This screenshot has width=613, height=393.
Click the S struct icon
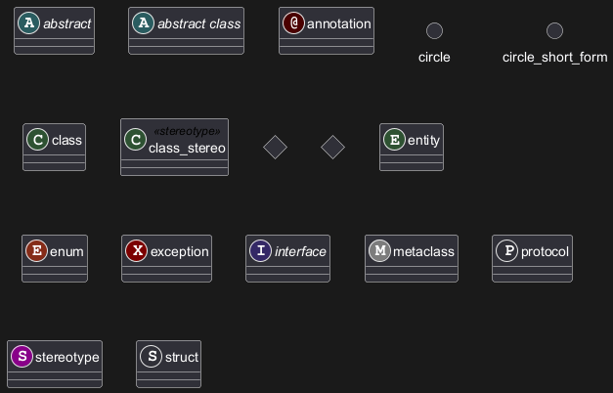[x=152, y=357]
